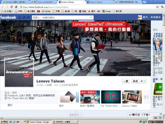Click the search magnifier button

coord(91,17)
